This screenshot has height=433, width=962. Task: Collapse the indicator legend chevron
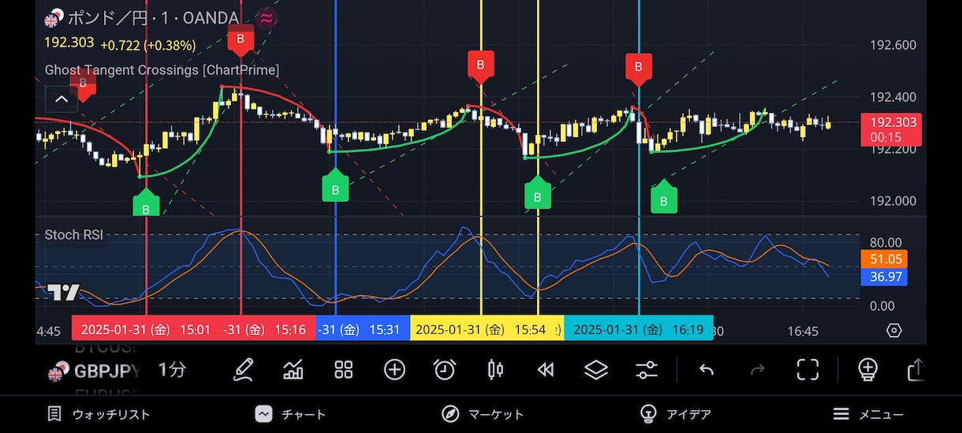tap(62, 99)
